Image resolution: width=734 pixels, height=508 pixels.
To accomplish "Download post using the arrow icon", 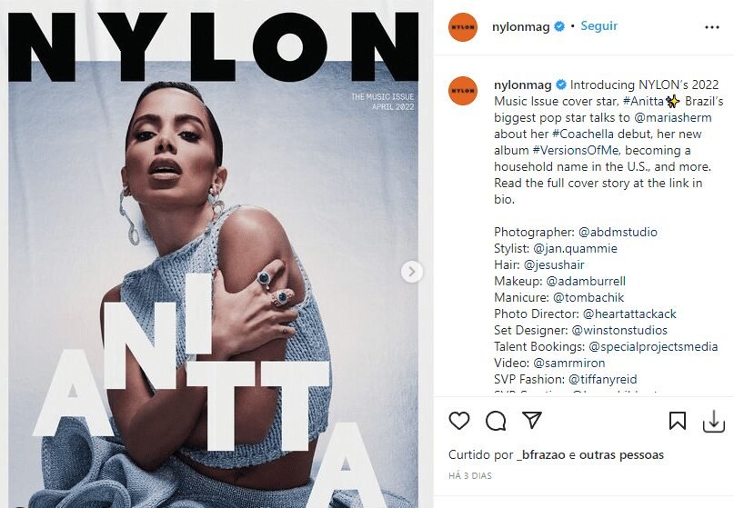I will coord(713,421).
